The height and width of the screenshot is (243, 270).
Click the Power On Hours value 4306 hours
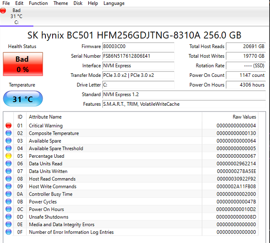pos(246,85)
